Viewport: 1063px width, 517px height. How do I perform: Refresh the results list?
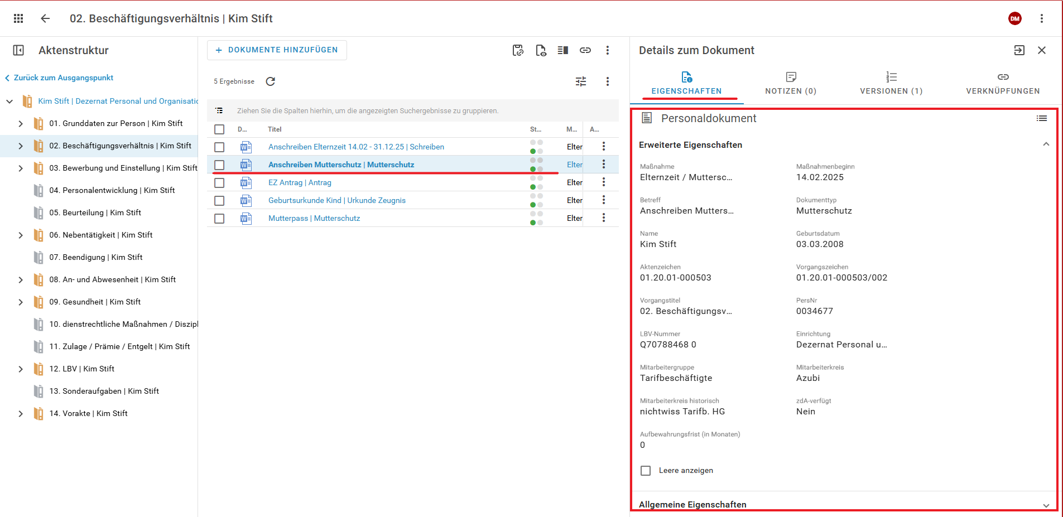click(x=271, y=81)
